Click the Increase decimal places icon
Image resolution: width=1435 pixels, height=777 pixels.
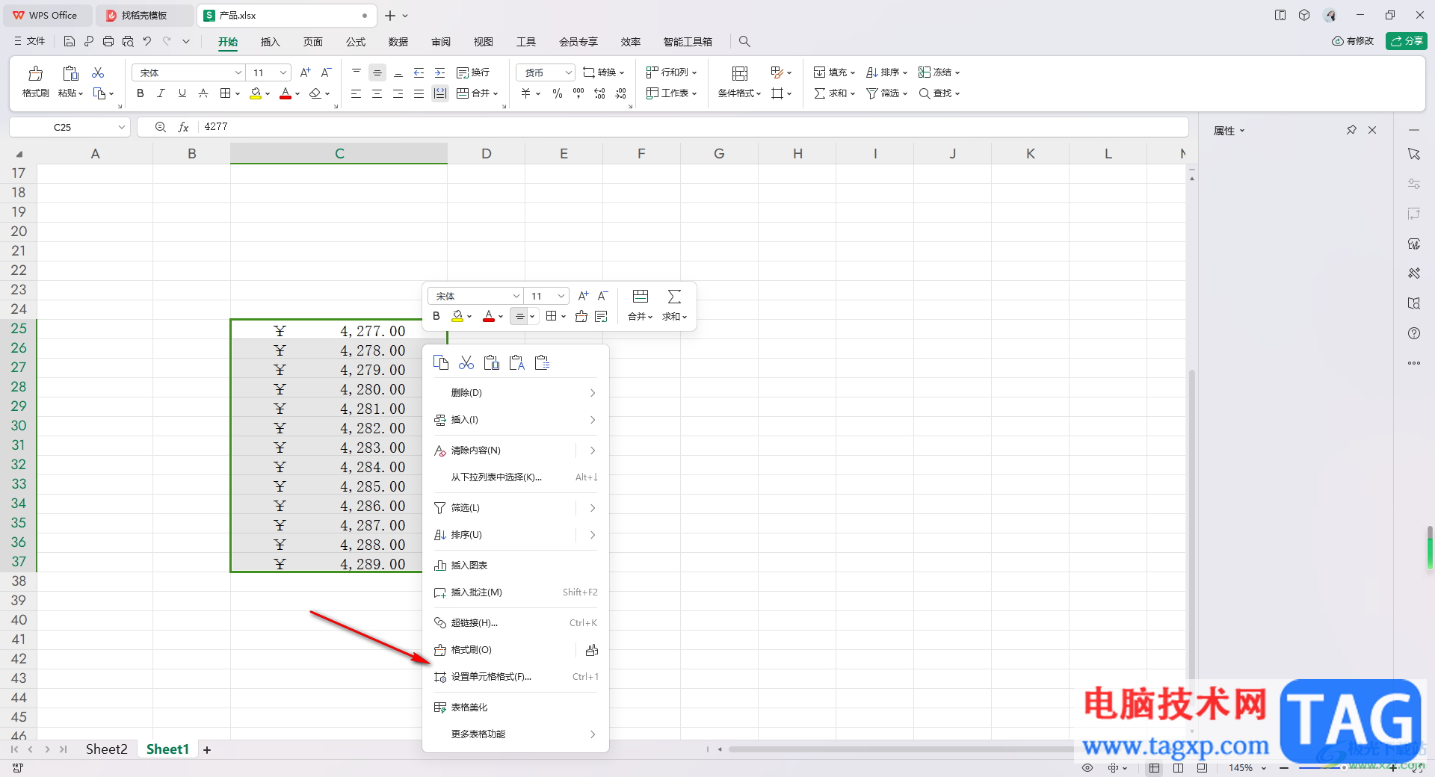(599, 93)
